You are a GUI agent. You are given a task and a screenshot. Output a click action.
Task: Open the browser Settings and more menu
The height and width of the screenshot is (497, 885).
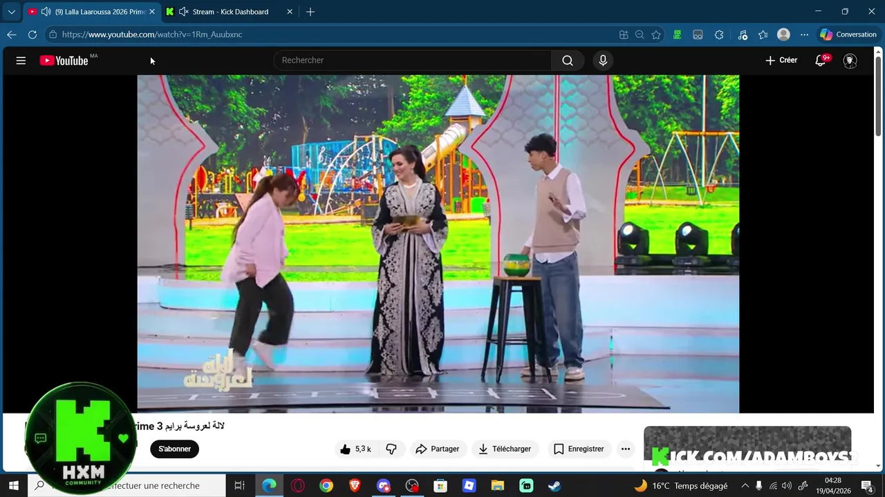click(x=804, y=35)
